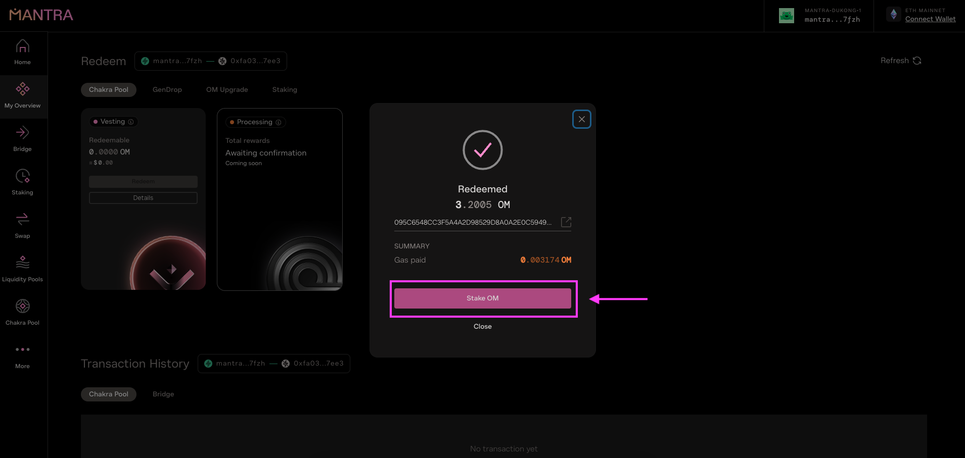Viewport: 965px width, 458px height.
Task: Click the Close text link in dialog
Action: (x=482, y=327)
